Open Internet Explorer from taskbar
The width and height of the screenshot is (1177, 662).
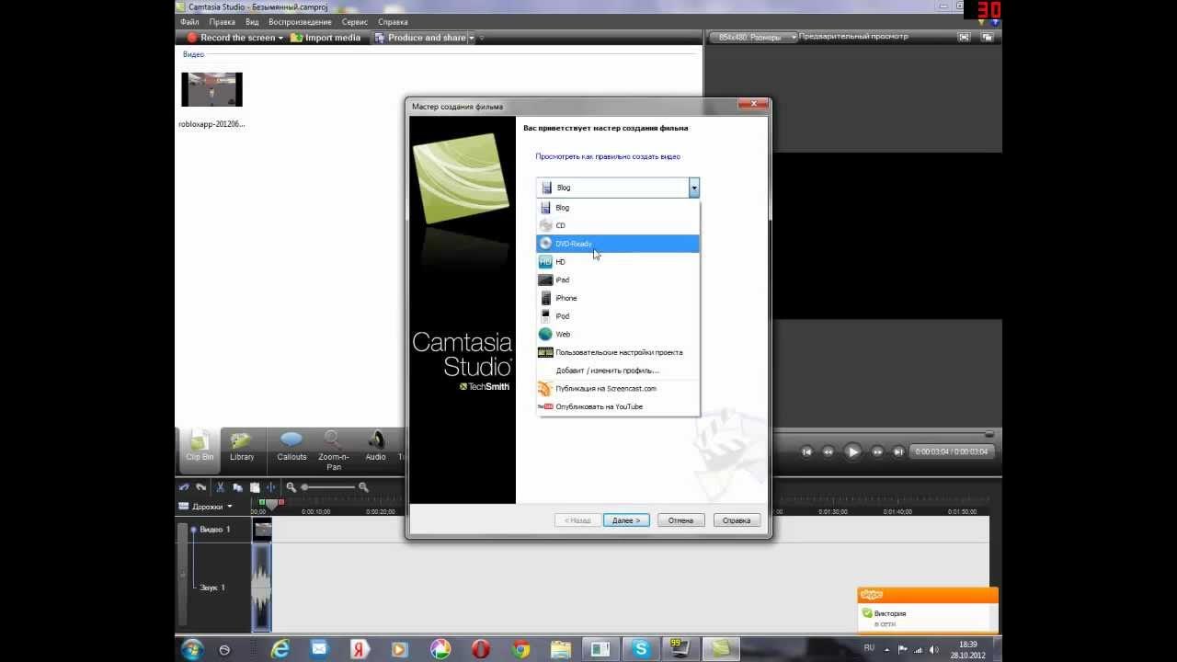point(280,649)
